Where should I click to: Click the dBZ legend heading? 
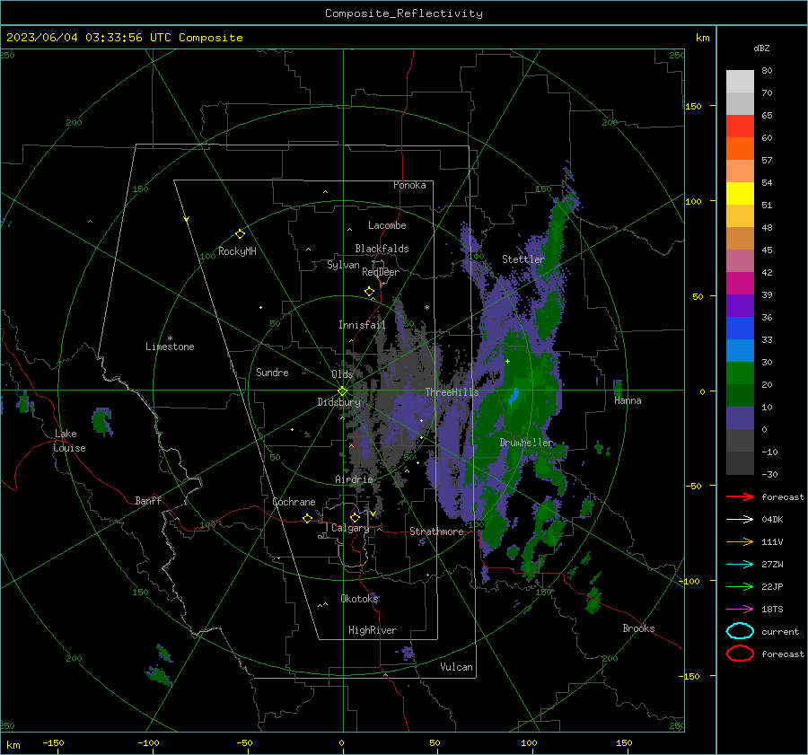coord(761,48)
